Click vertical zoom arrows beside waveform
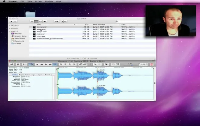This screenshot has width=200, height=126. click(x=155, y=83)
